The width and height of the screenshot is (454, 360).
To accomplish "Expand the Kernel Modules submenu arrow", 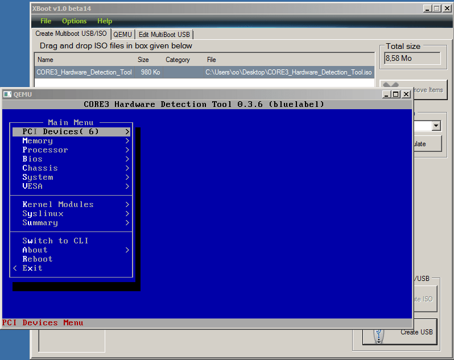I will click(127, 204).
